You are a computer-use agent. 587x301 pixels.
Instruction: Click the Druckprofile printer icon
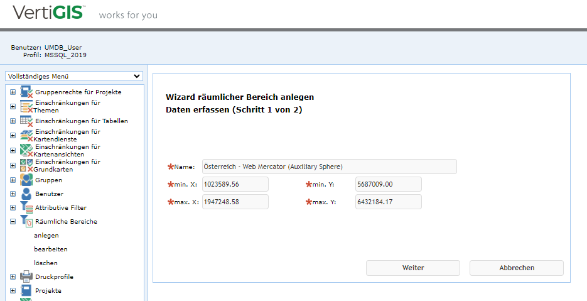(x=26, y=277)
